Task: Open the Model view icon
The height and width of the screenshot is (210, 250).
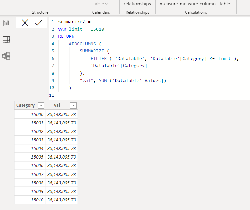Action: point(6,56)
